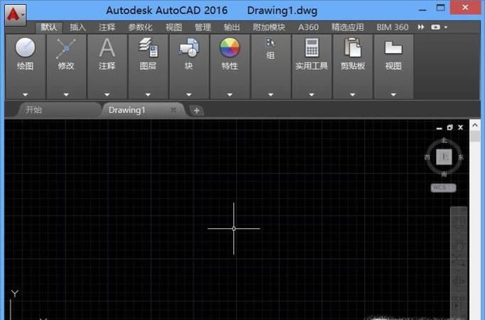Viewport: 485px width, 320px height.
Task: Switch to the 参数化 ribbon tab
Action: click(141, 27)
